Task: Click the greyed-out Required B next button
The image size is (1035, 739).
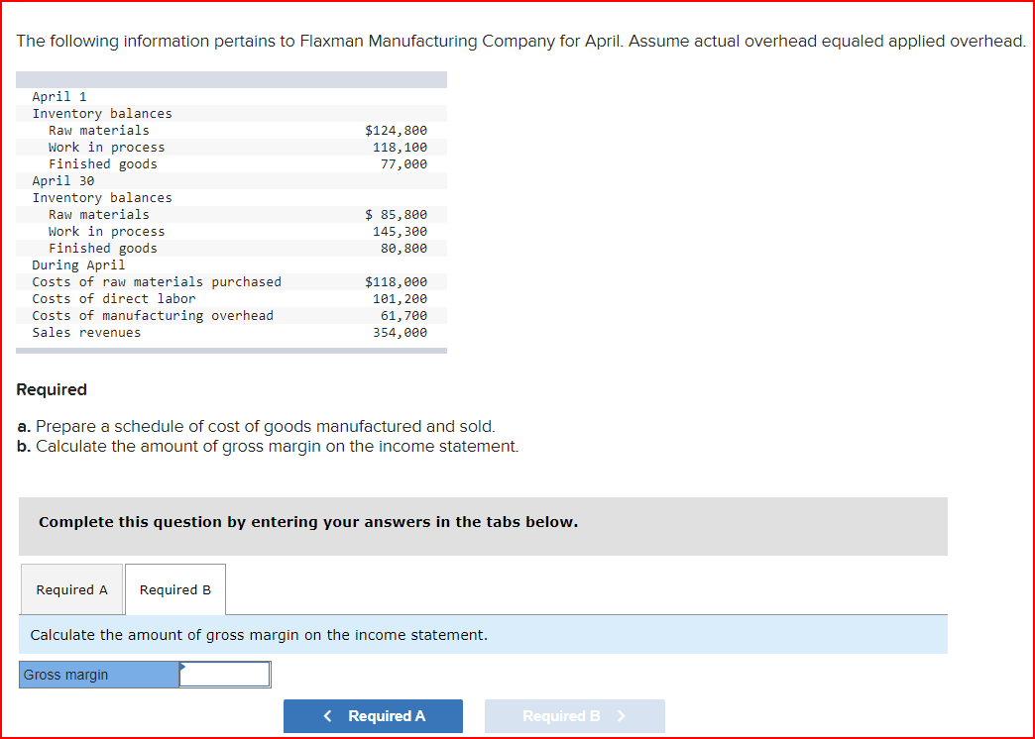Action: [x=574, y=716]
